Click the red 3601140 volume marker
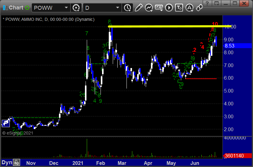253x167 pixels. pyautogui.click(x=237, y=156)
